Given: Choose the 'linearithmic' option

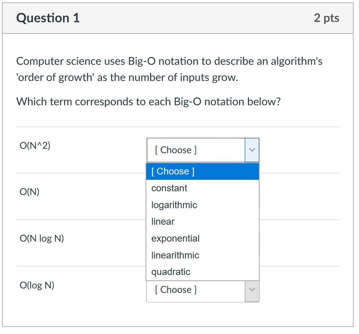Looking at the screenshot, I should click(202, 255).
